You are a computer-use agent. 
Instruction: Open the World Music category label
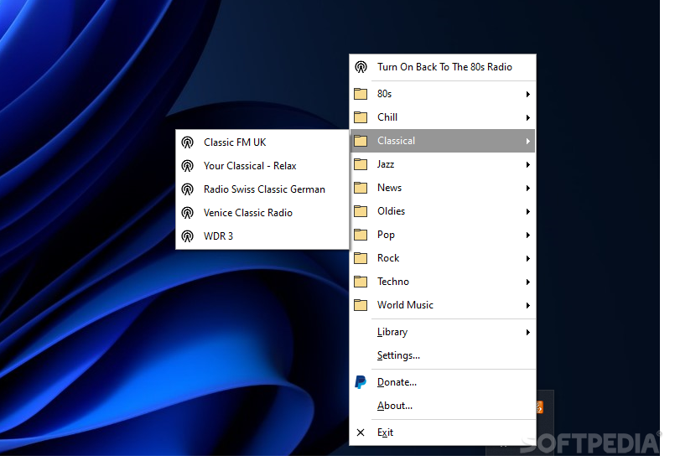click(x=405, y=305)
